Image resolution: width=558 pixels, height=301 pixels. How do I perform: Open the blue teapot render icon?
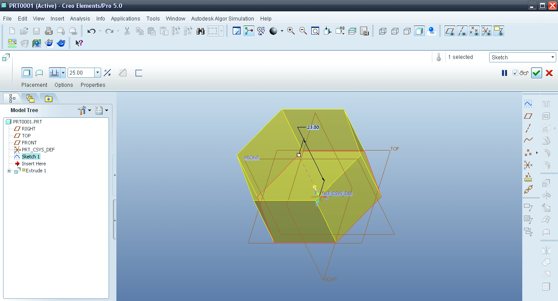[x=61, y=43]
